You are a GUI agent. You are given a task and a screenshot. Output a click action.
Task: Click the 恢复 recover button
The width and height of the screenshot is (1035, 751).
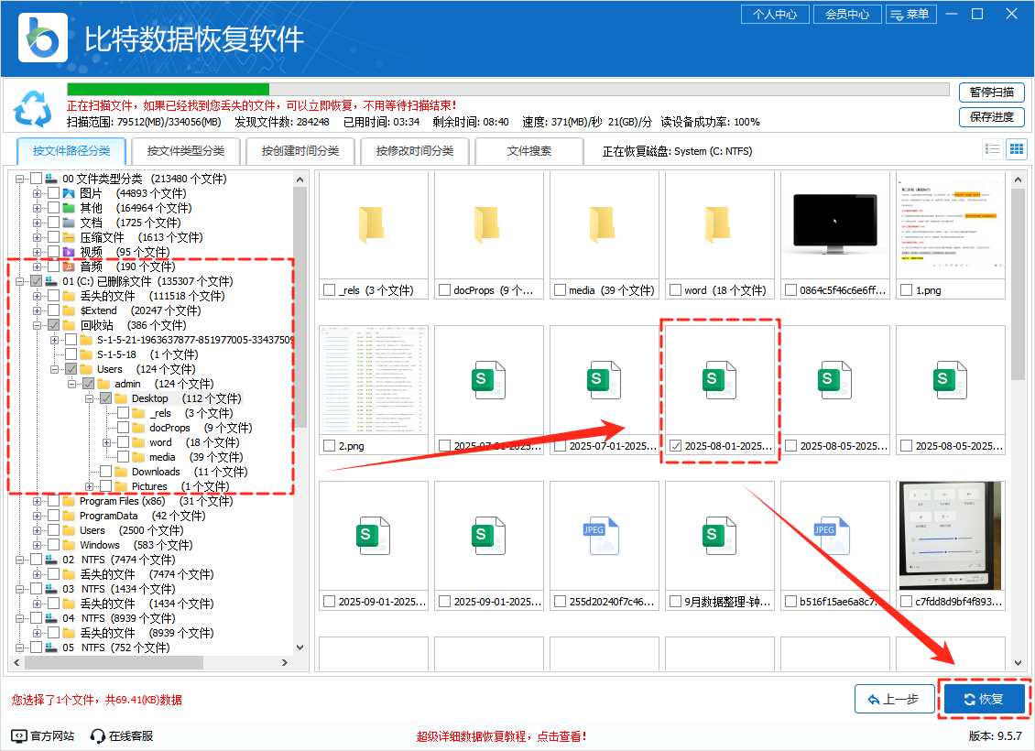coord(985,700)
